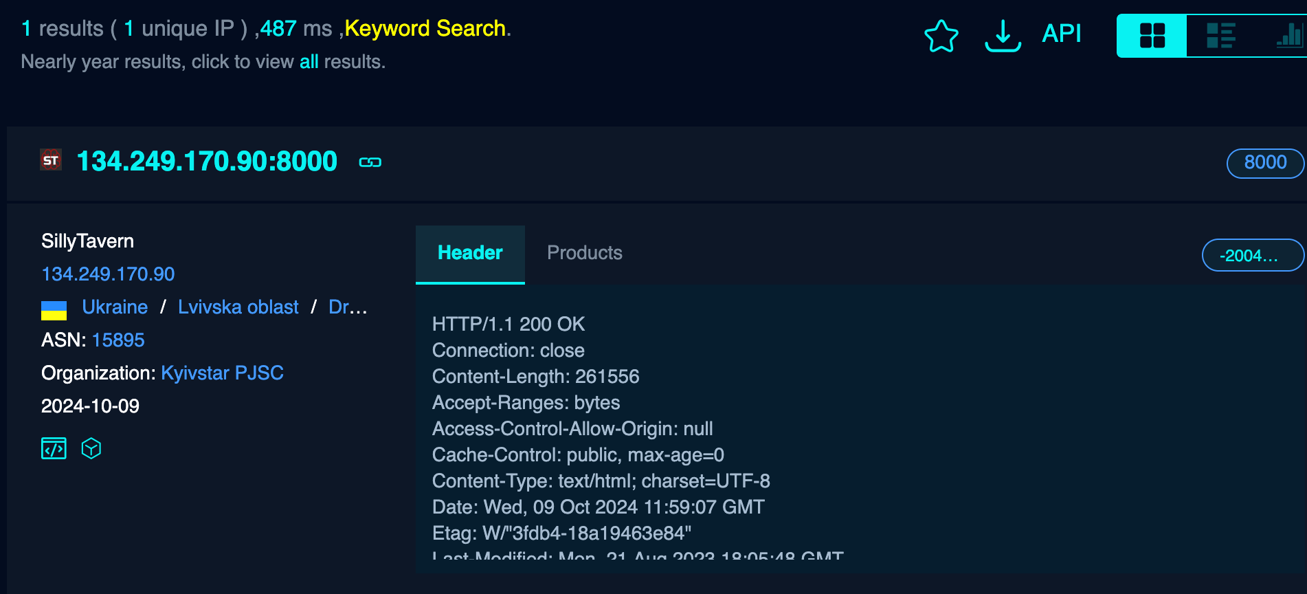Click the star favorite icon
The image size is (1307, 594).
941,36
